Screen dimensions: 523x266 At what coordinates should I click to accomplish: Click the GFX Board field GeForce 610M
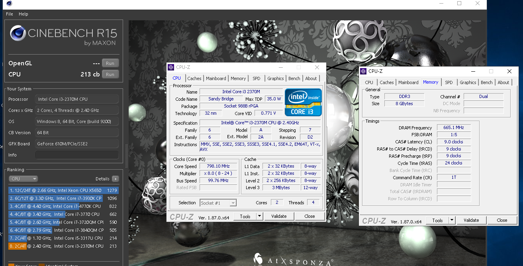coord(77,144)
